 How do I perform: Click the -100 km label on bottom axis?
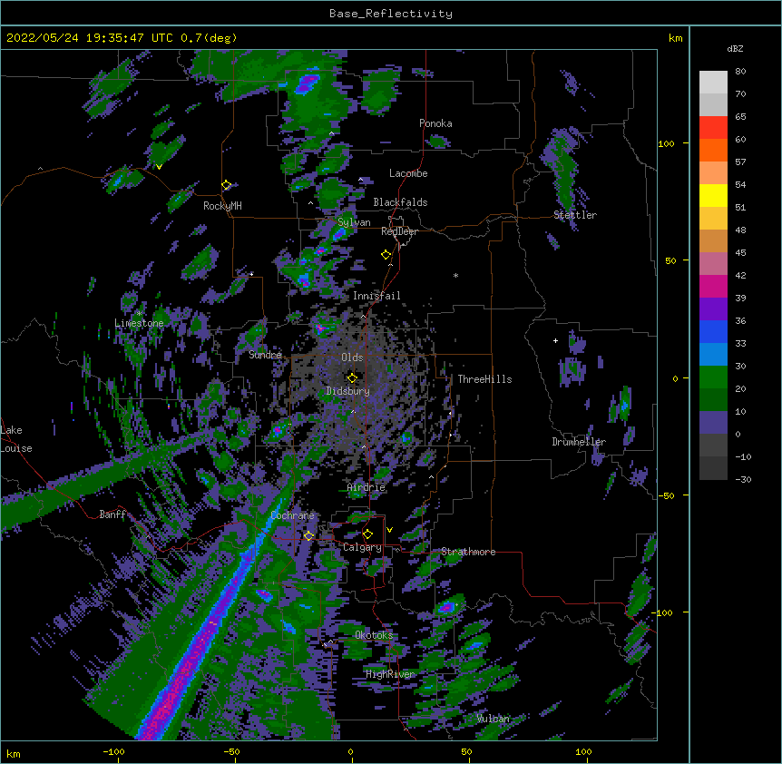pyautogui.click(x=113, y=751)
